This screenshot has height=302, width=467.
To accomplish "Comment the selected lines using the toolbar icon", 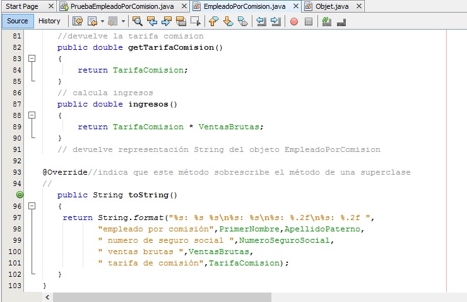I will click(x=326, y=21).
